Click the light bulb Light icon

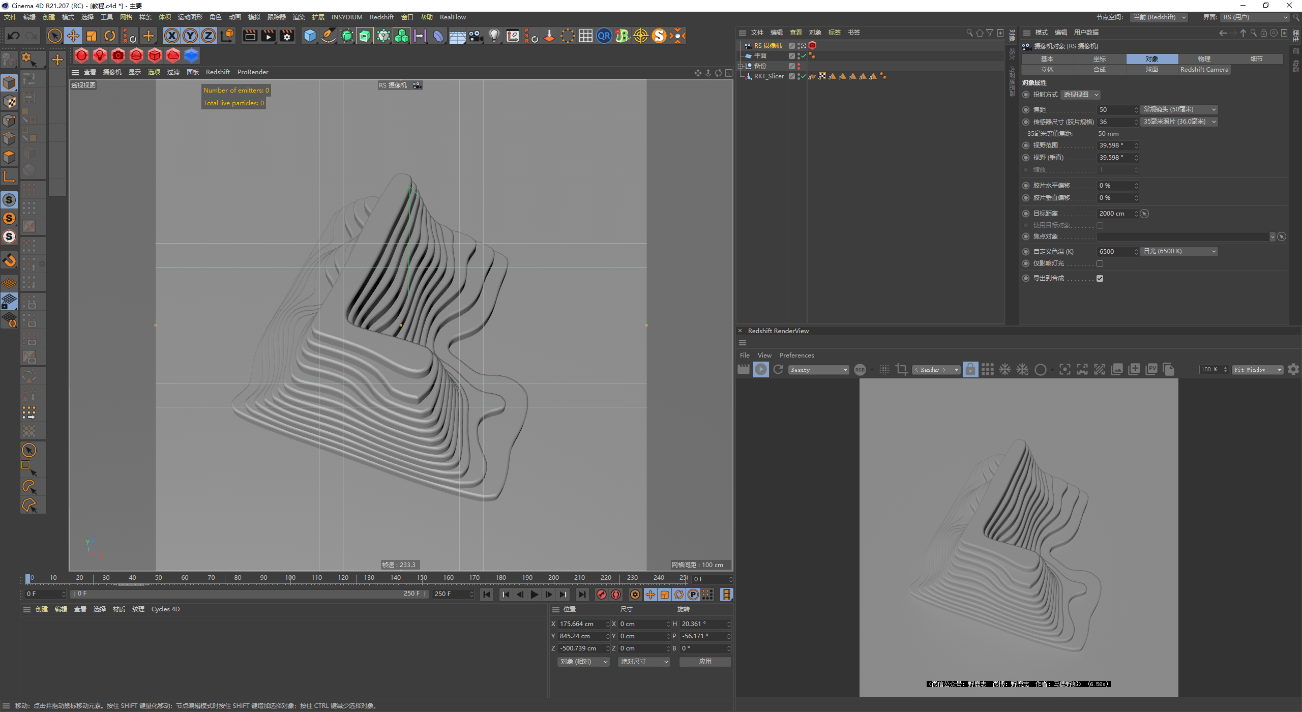[x=494, y=36]
